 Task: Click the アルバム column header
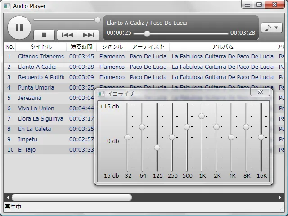click(x=223, y=47)
